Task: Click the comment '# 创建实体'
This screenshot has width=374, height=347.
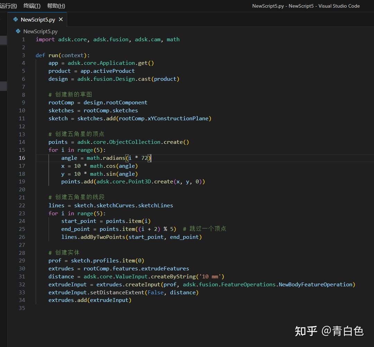Action: (x=64, y=253)
